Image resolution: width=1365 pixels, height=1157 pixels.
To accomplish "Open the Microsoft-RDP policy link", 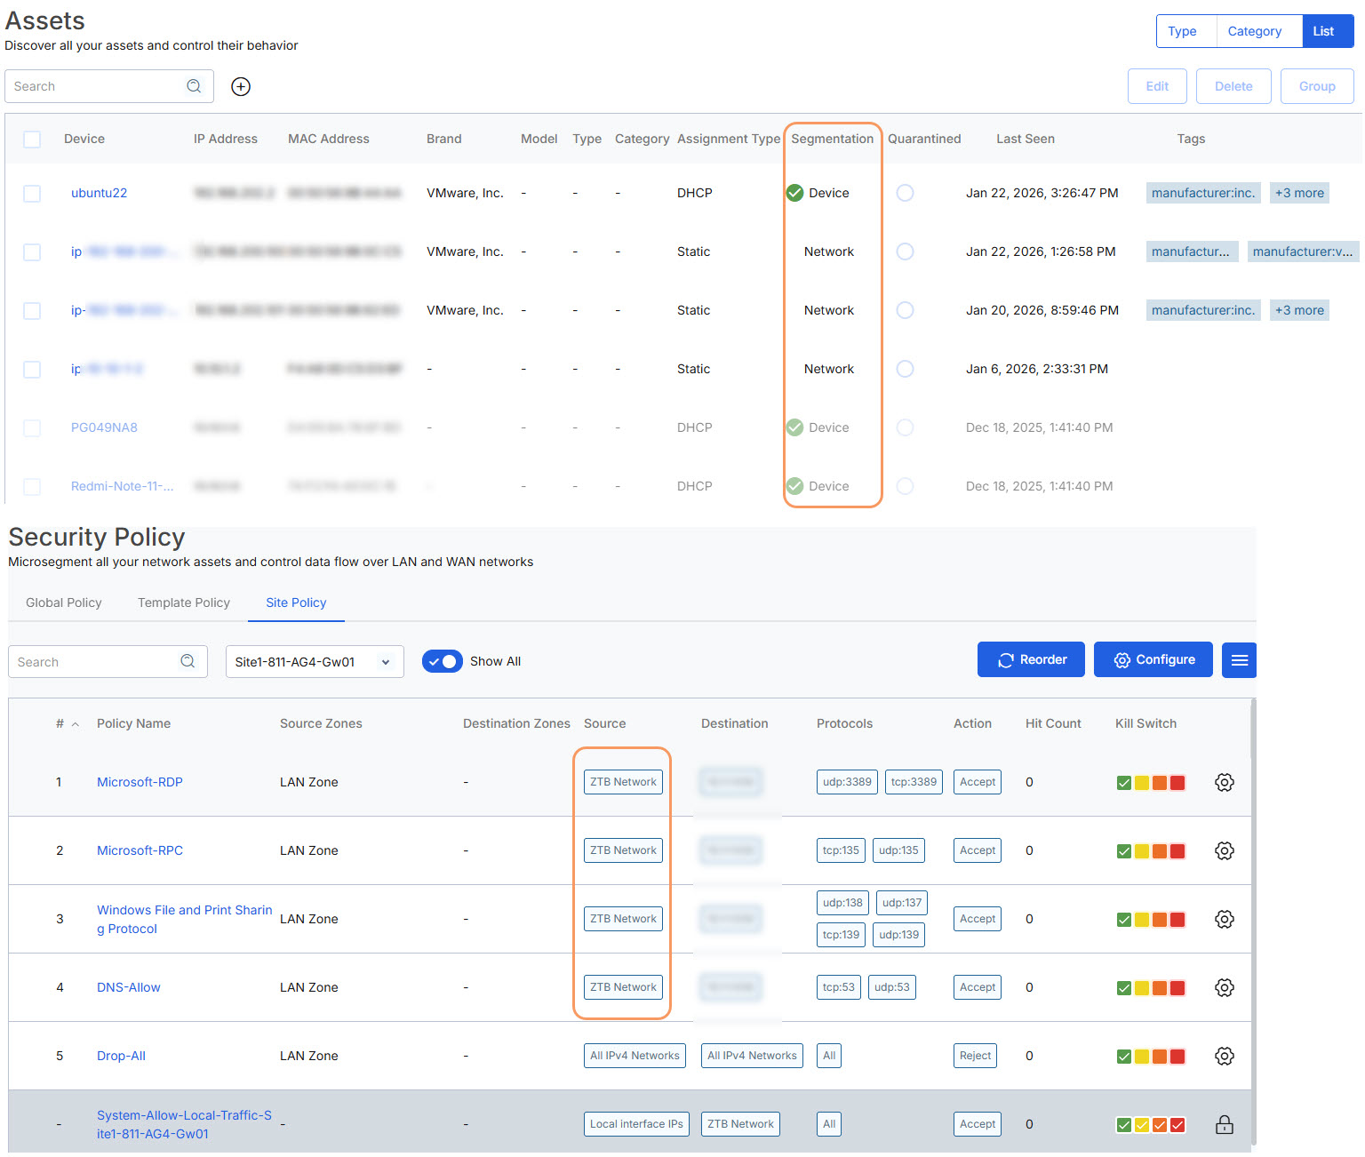I will tap(140, 782).
